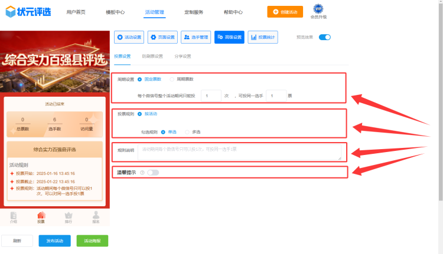Click the 报名 person icon in preview
This screenshot has width=443, height=254.
(96, 217)
